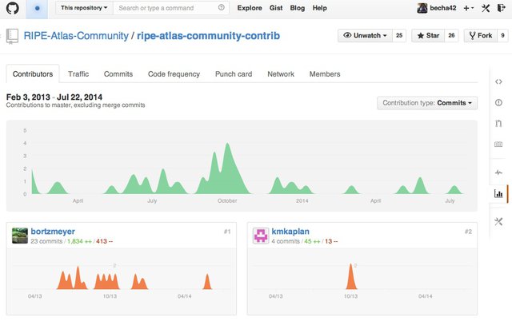
Task: View watchers count 25
Action: pos(399,35)
